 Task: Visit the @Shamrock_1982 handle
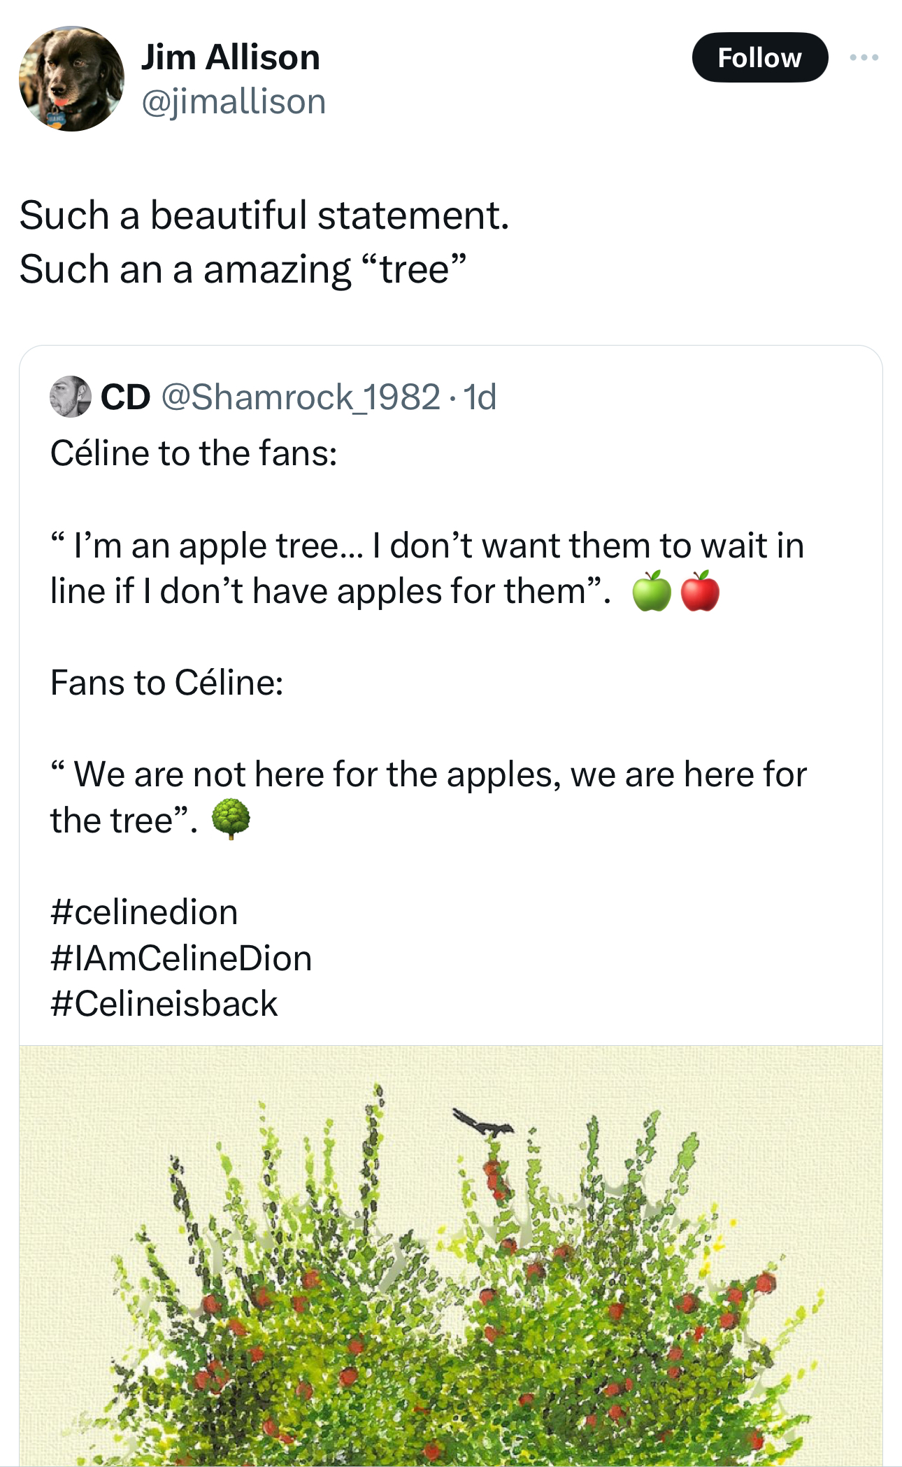tap(301, 397)
